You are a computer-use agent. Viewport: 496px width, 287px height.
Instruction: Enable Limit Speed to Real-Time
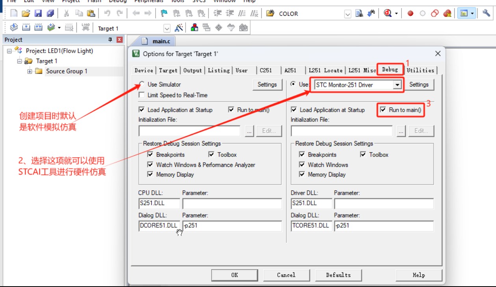pyautogui.click(x=141, y=95)
